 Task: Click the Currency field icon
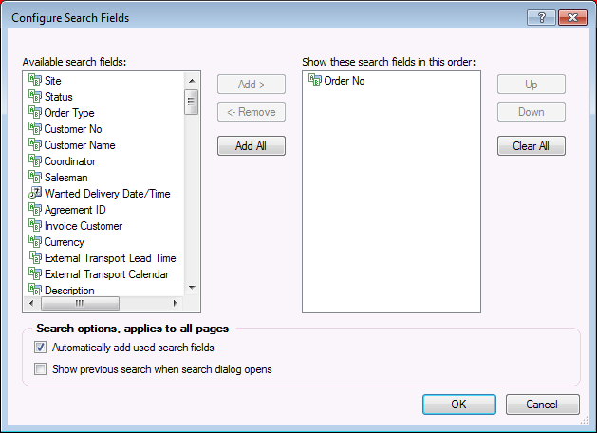pos(35,242)
